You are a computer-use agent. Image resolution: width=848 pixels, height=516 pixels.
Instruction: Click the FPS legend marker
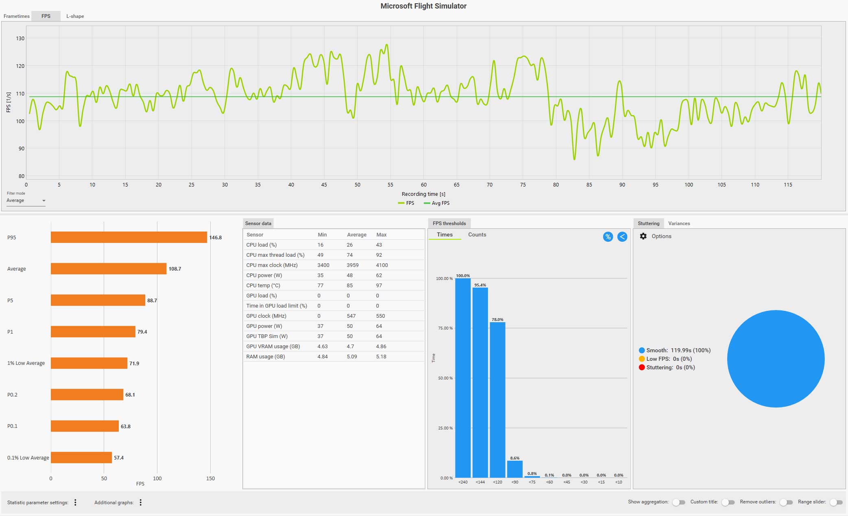401,203
